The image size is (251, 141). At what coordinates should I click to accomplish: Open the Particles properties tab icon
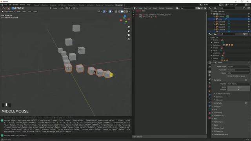(209, 98)
